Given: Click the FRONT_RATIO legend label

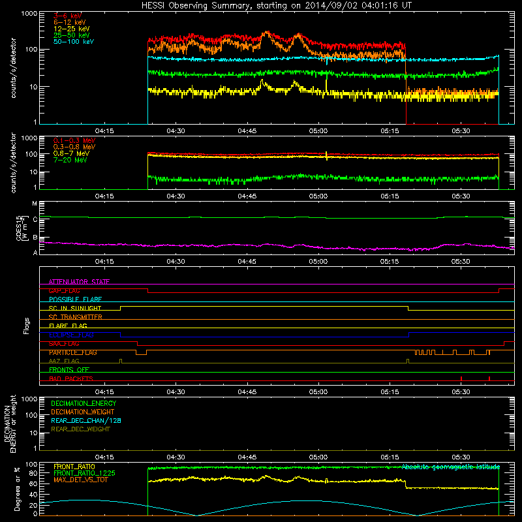Looking at the screenshot, I should tap(74, 467).
